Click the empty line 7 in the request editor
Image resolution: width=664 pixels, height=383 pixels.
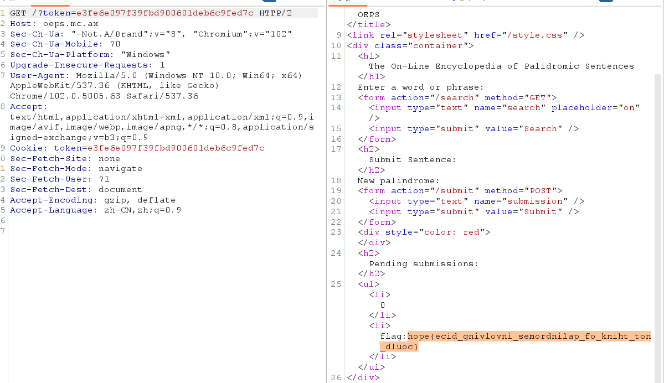[111, 231]
